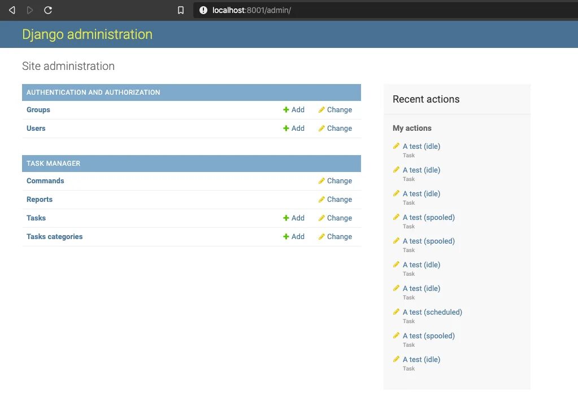Click Add link in the Users row

click(x=298, y=129)
